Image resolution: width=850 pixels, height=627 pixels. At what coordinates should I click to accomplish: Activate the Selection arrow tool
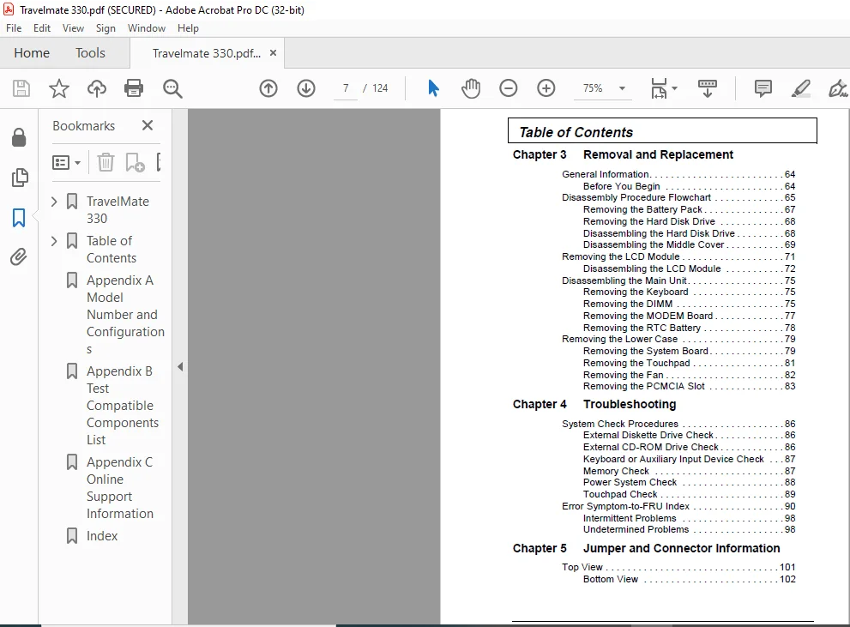pyautogui.click(x=433, y=88)
